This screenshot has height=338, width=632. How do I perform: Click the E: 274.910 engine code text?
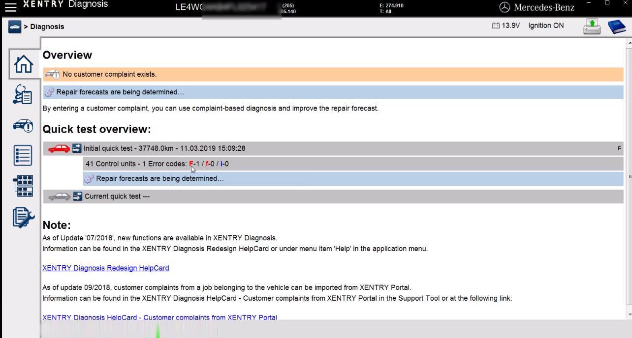391,5
